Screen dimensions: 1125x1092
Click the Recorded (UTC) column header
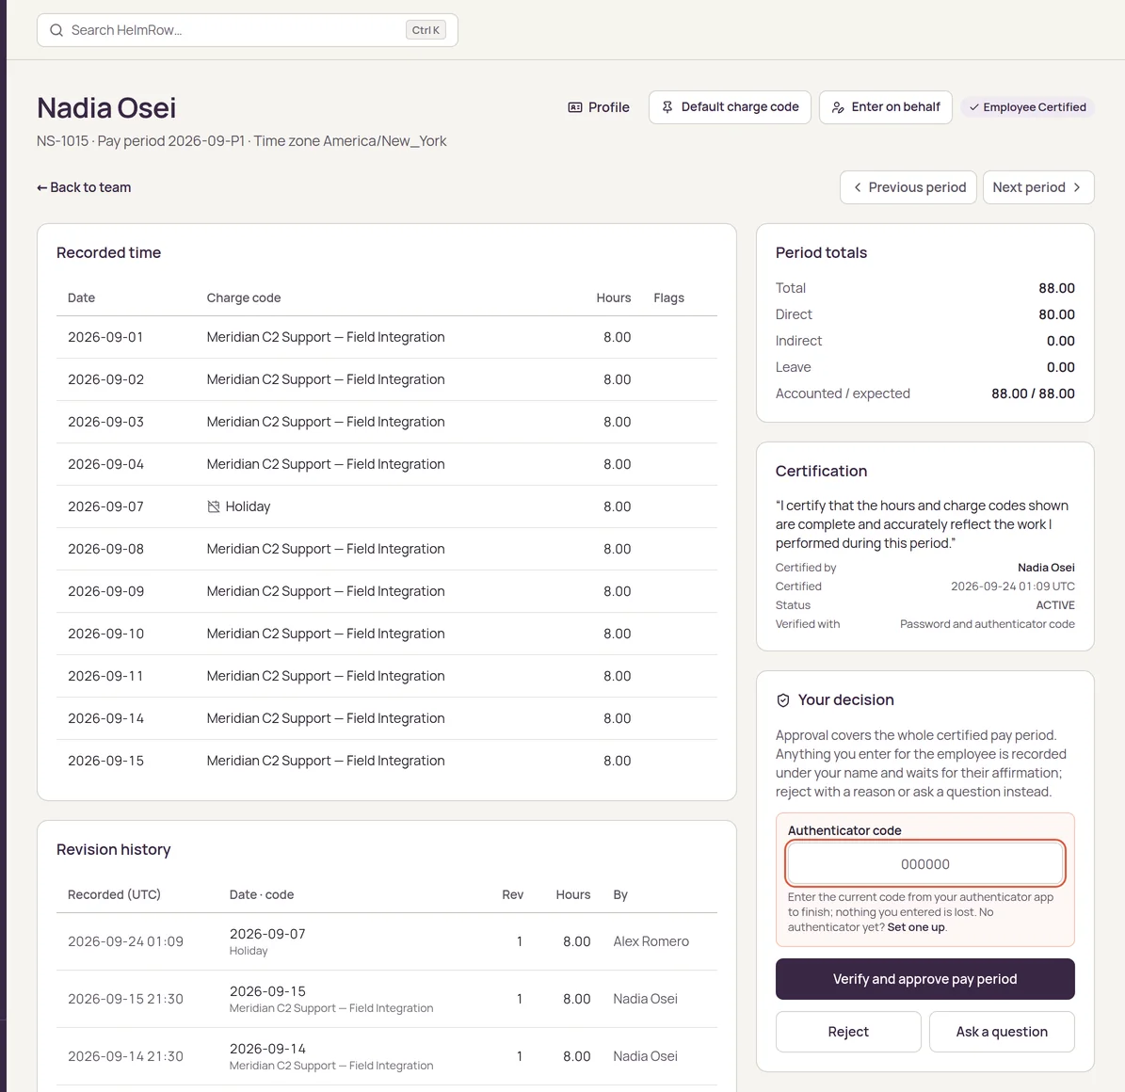click(114, 894)
